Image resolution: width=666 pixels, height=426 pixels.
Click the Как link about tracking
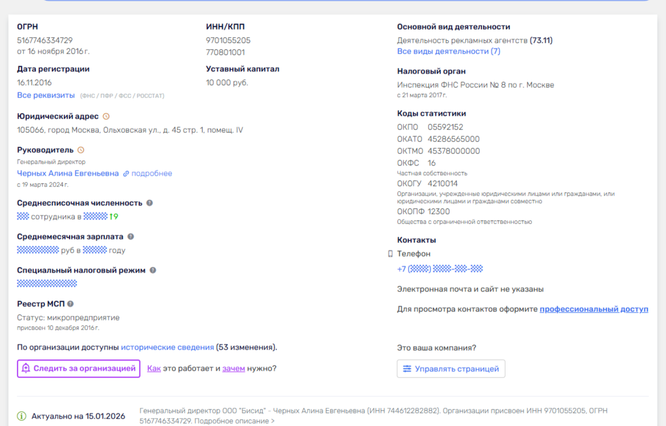click(154, 368)
